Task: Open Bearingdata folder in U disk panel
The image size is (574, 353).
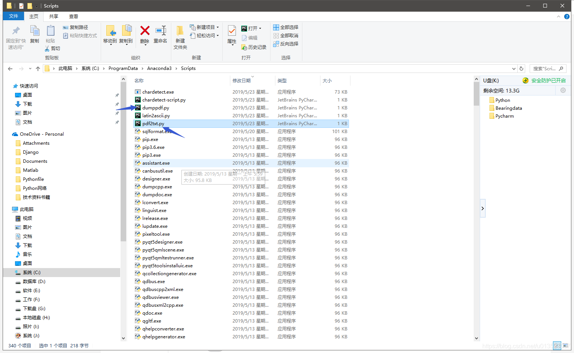Action: coord(509,108)
